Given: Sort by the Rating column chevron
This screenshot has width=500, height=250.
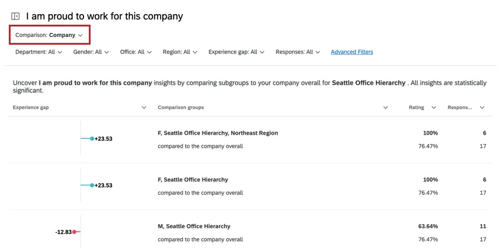Looking at the screenshot, I should point(434,108).
